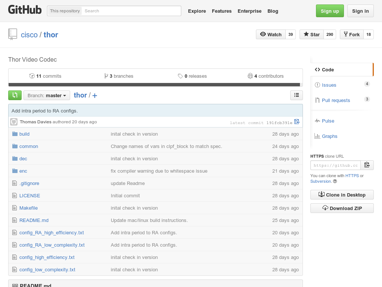Open the Branch: master dropdown

pyautogui.click(x=47, y=95)
